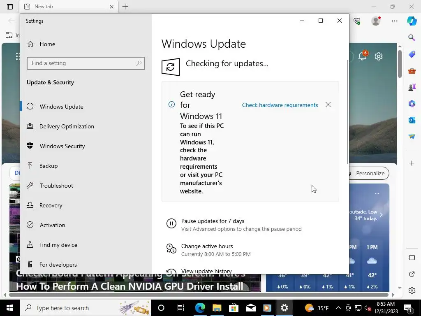Open Copilot in Edge sidebar
The width and height of the screenshot is (421, 316).
coord(412,21)
